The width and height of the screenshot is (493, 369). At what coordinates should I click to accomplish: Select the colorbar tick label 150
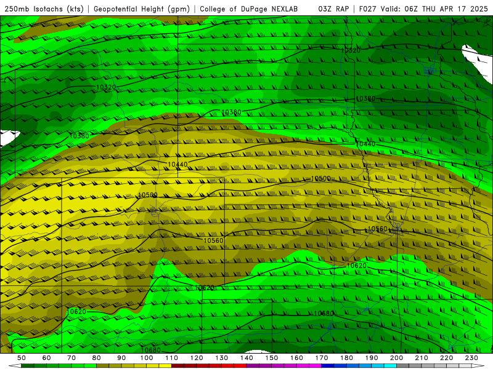click(x=272, y=358)
